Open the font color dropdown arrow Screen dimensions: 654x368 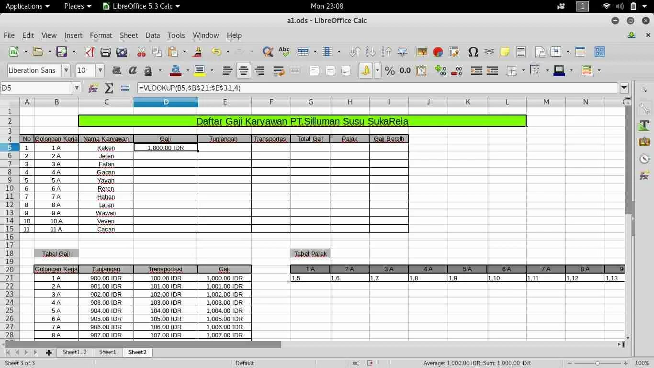(188, 70)
